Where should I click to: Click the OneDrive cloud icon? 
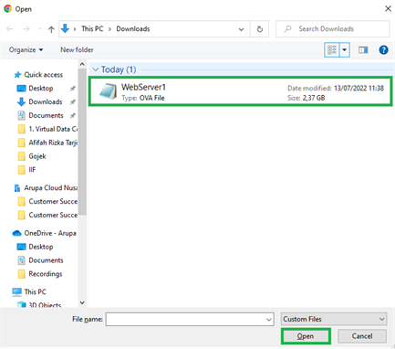(x=17, y=233)
